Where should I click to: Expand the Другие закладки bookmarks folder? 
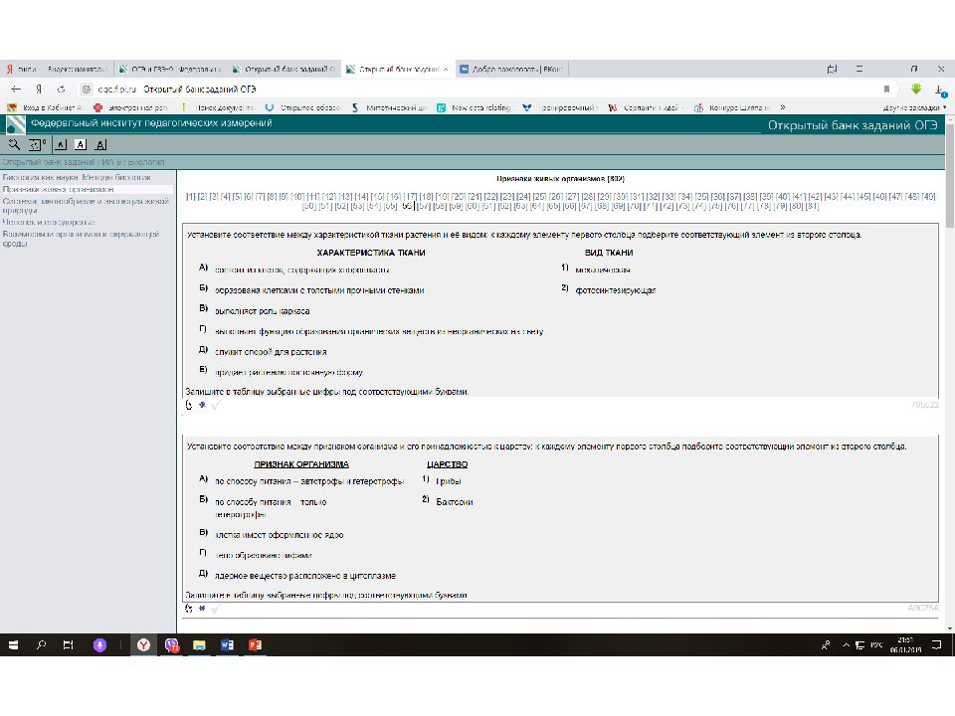pos(914,107)
